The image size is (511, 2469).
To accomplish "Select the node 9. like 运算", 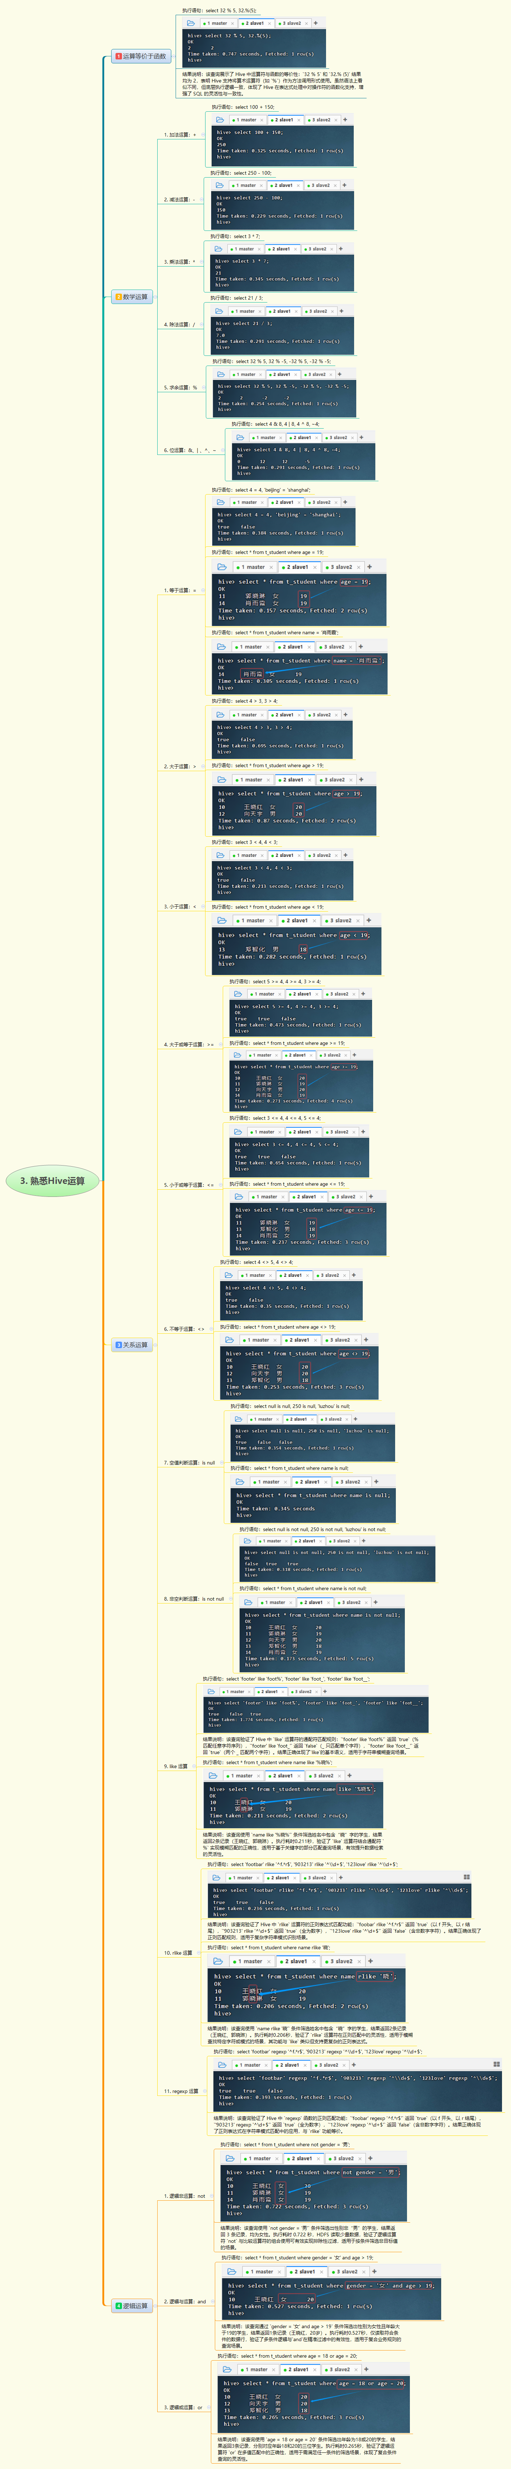I will click(176, 1766).
